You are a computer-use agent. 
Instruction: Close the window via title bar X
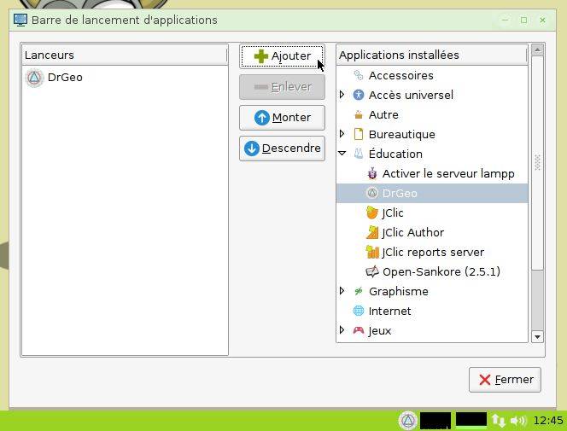tap(542, 20)
